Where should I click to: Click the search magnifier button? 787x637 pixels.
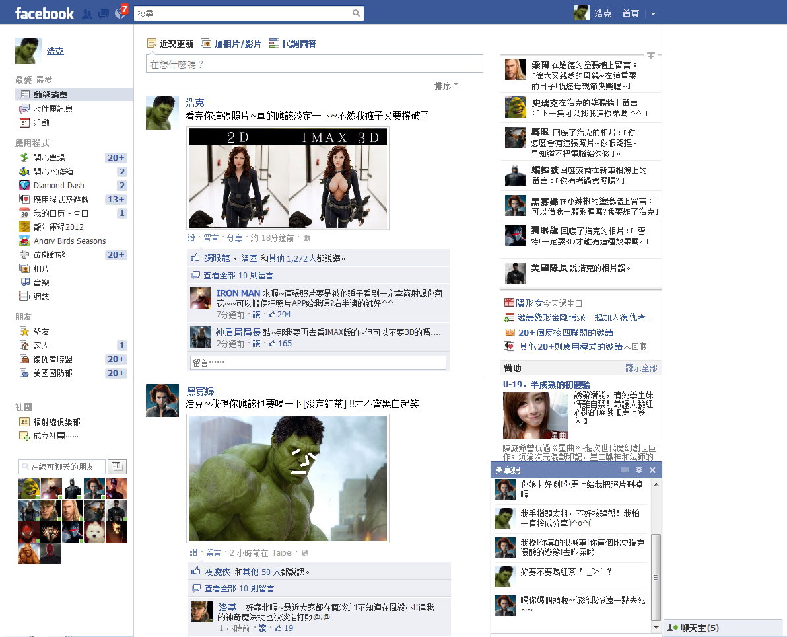click(356, 13)
